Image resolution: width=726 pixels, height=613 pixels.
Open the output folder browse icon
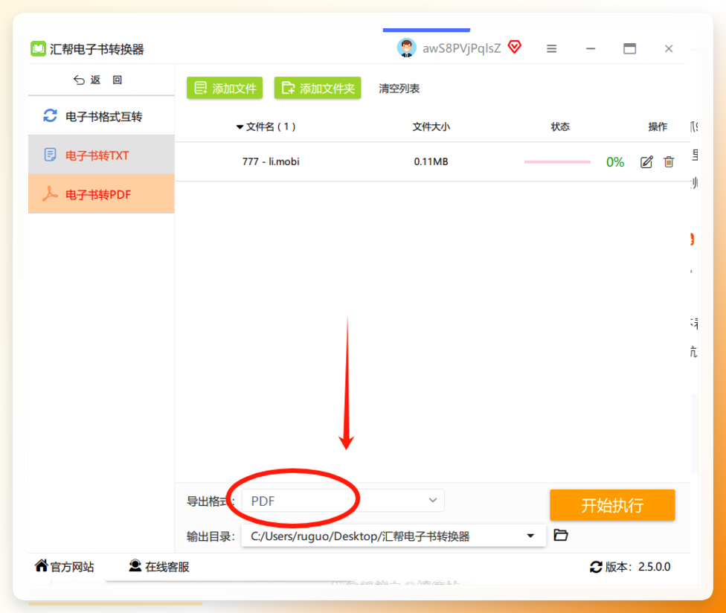[561, 535]
